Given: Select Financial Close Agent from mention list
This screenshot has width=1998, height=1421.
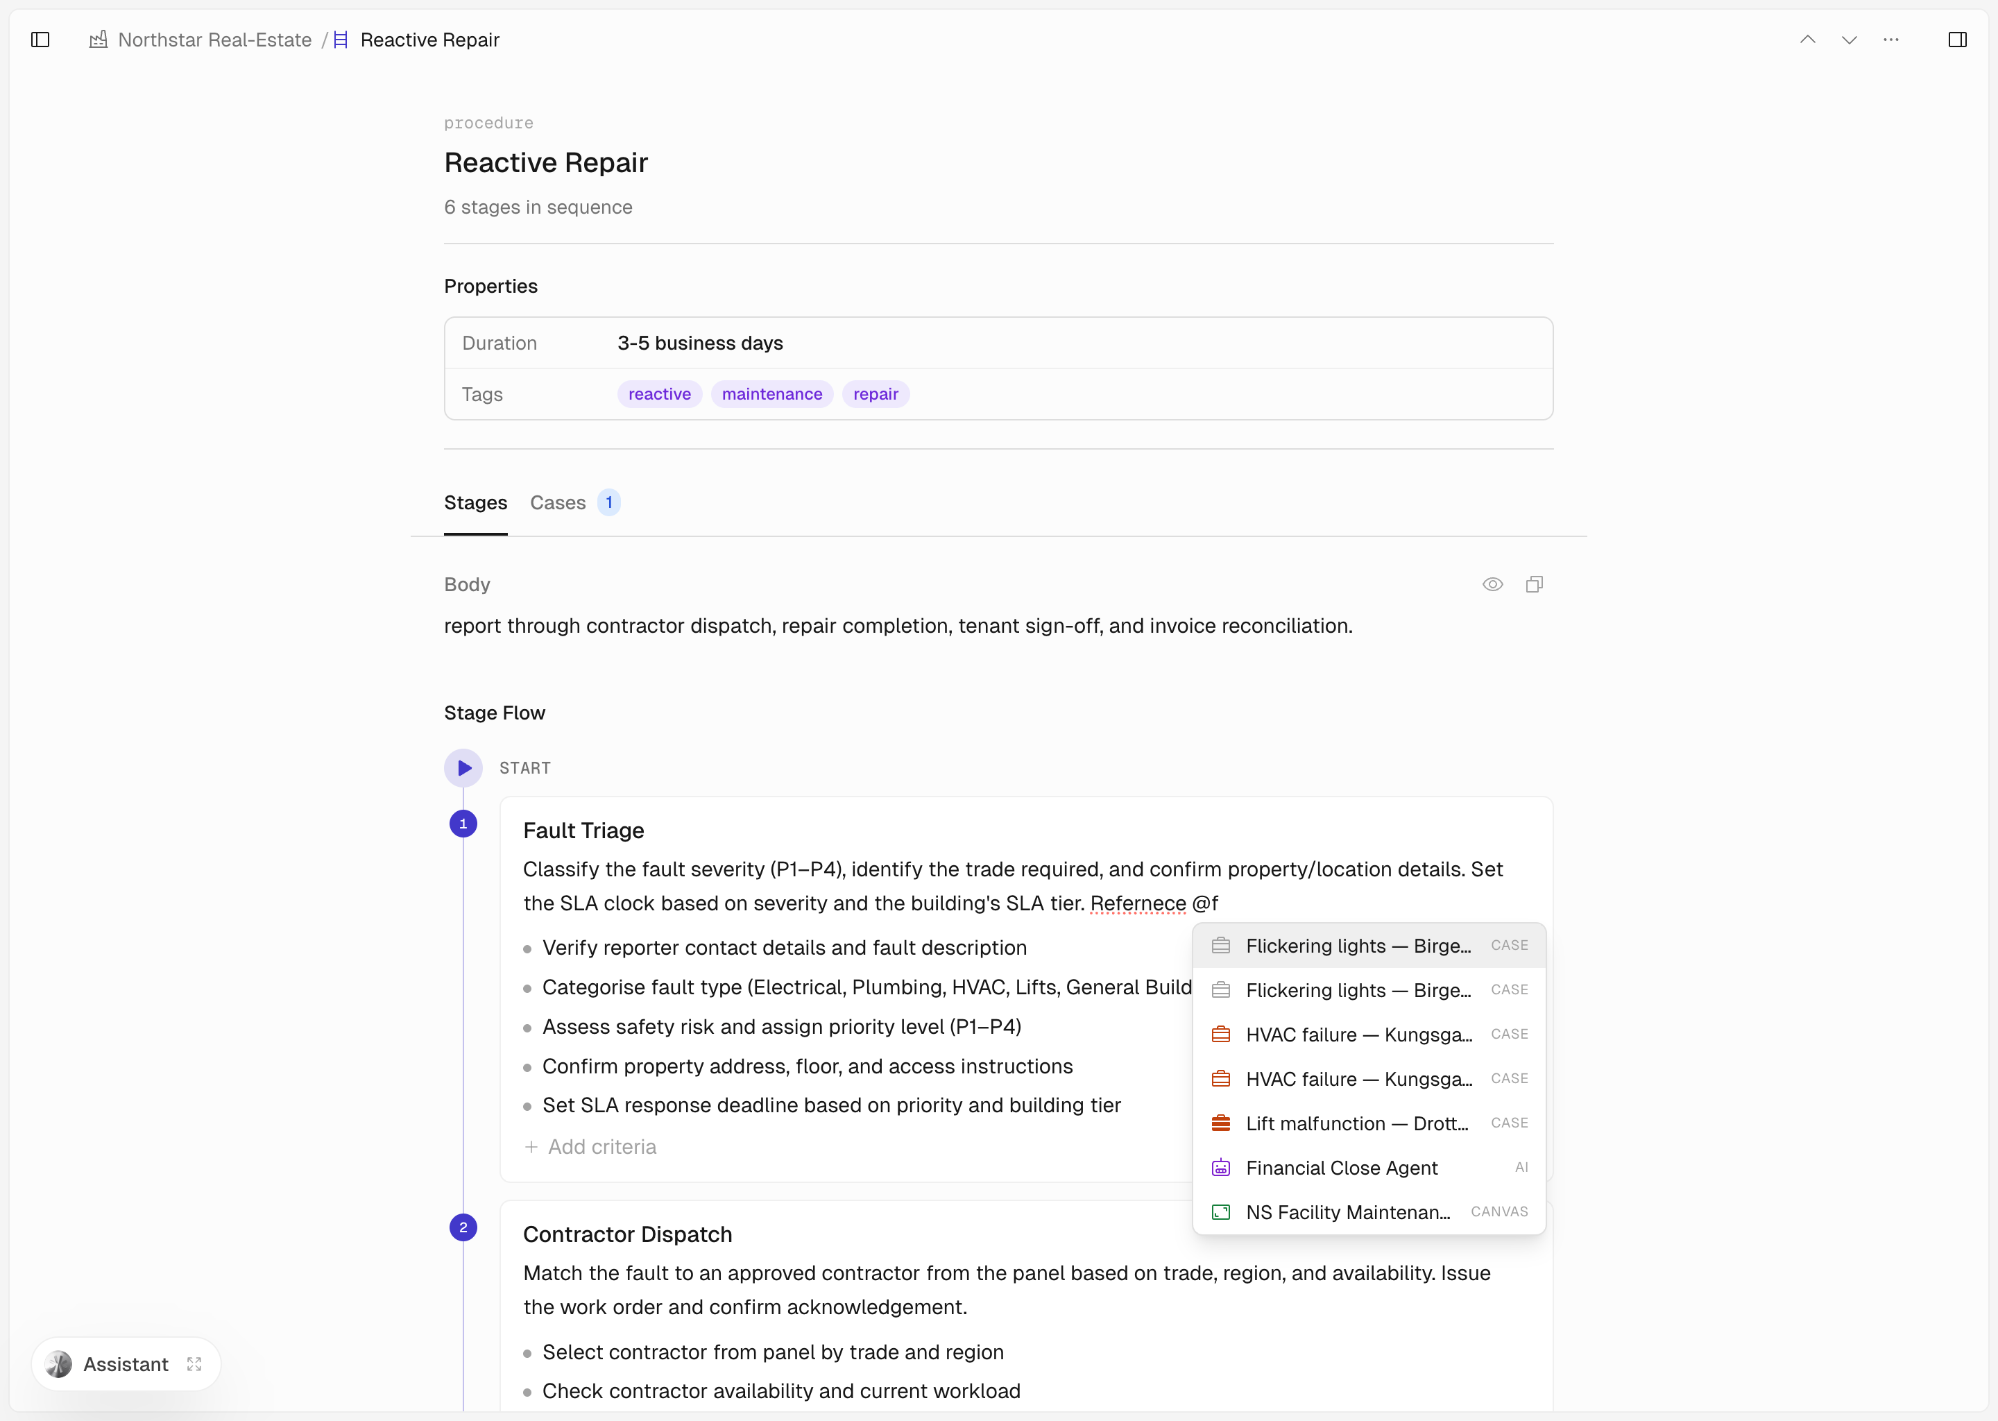Looking at the screenshot, I should tap(1341, 1168).
